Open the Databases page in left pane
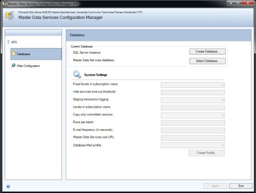The width and height of the screenshot is (256, 193). 36,54
